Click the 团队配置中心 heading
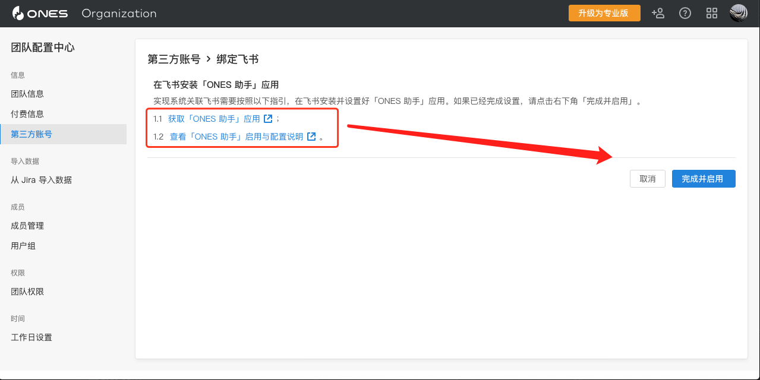This screenshot has height=380, width=760. coord(43,47)
